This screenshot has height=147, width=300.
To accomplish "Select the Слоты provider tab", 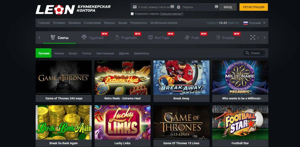I will tap(59, 38).
